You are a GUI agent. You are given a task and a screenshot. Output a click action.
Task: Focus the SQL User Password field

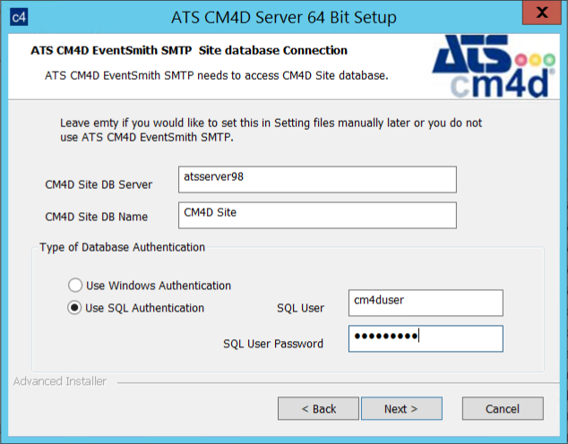426,338
